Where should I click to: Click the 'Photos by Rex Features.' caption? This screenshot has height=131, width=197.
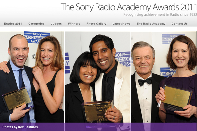point(21,127)
